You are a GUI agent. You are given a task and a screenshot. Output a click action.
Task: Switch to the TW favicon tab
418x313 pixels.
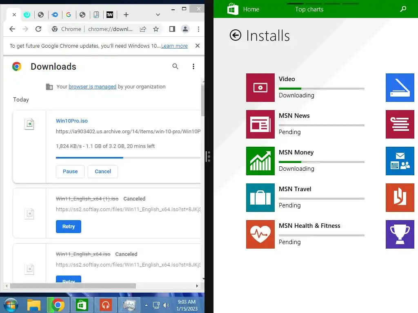[110, 15]
